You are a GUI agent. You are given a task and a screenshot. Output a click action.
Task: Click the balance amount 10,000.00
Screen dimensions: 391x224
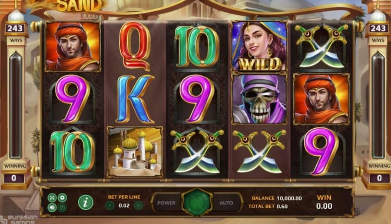click(289, 198)
